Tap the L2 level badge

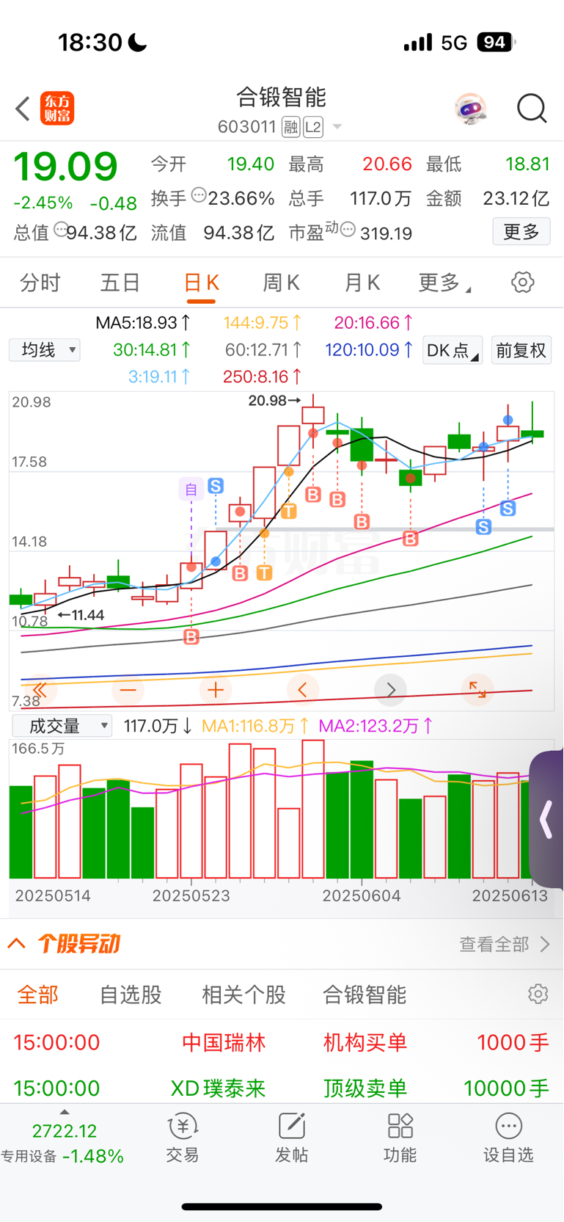click(313, 127)
